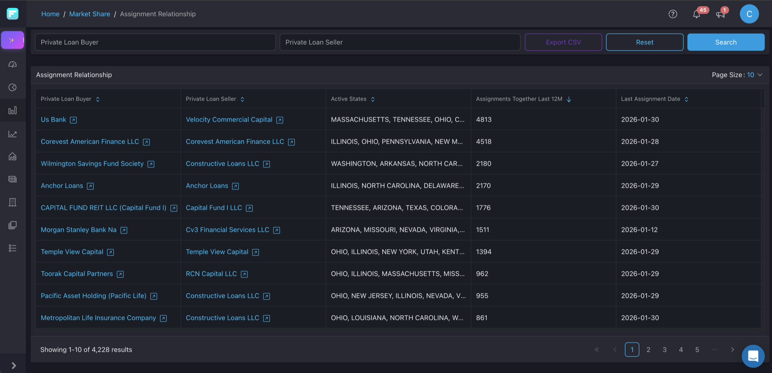The image size is (772, 373).
Task: Open the bar chart sidebar icon
Action: click(x=12, y=111)
